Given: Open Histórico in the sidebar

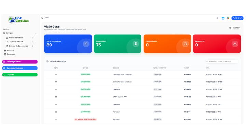Looking at the screenshot, I should pos(10,50).
